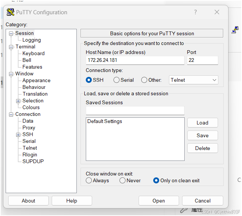Click Open to start the connection

pyautogui.click(x=159, y=201)
